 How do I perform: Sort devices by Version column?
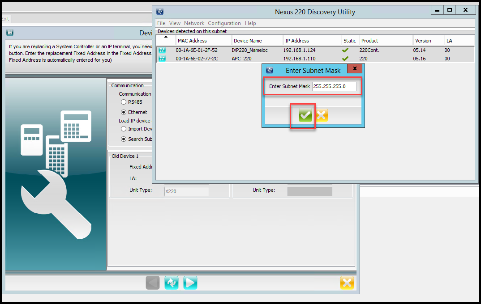coord(429,41)
